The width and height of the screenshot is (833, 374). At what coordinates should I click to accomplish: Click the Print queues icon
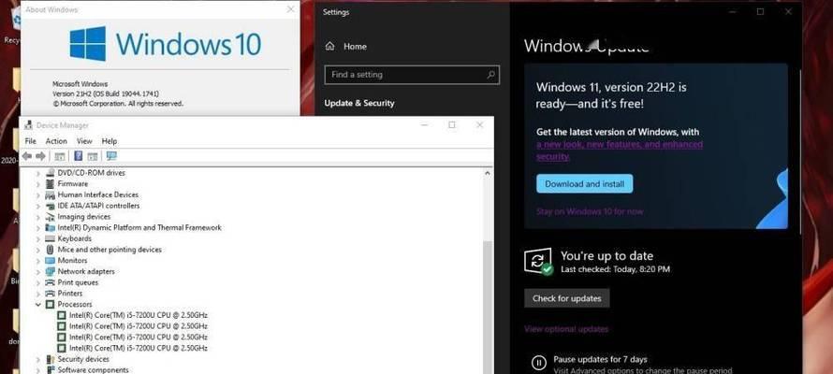(x=50, y=282)
